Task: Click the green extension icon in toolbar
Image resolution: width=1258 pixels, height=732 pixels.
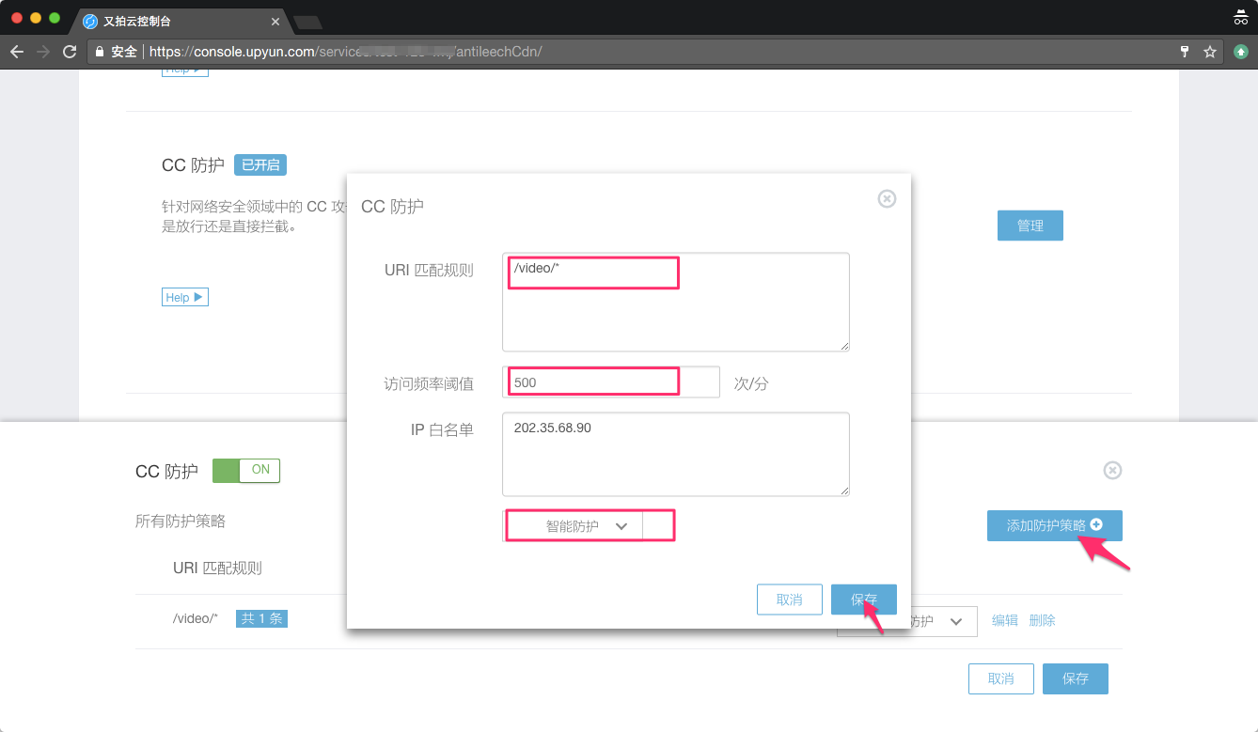Action: (1241, 52)
